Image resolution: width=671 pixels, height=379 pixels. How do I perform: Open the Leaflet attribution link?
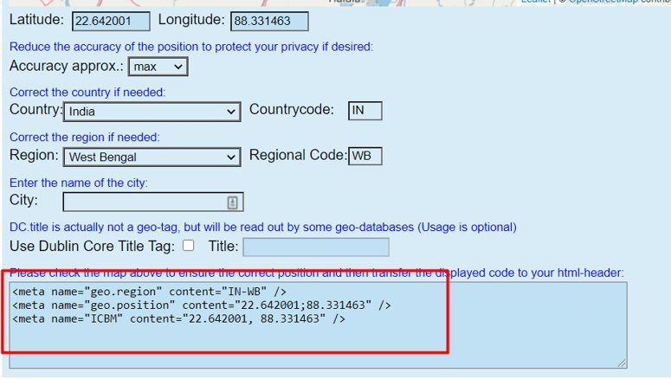(535, 2)
